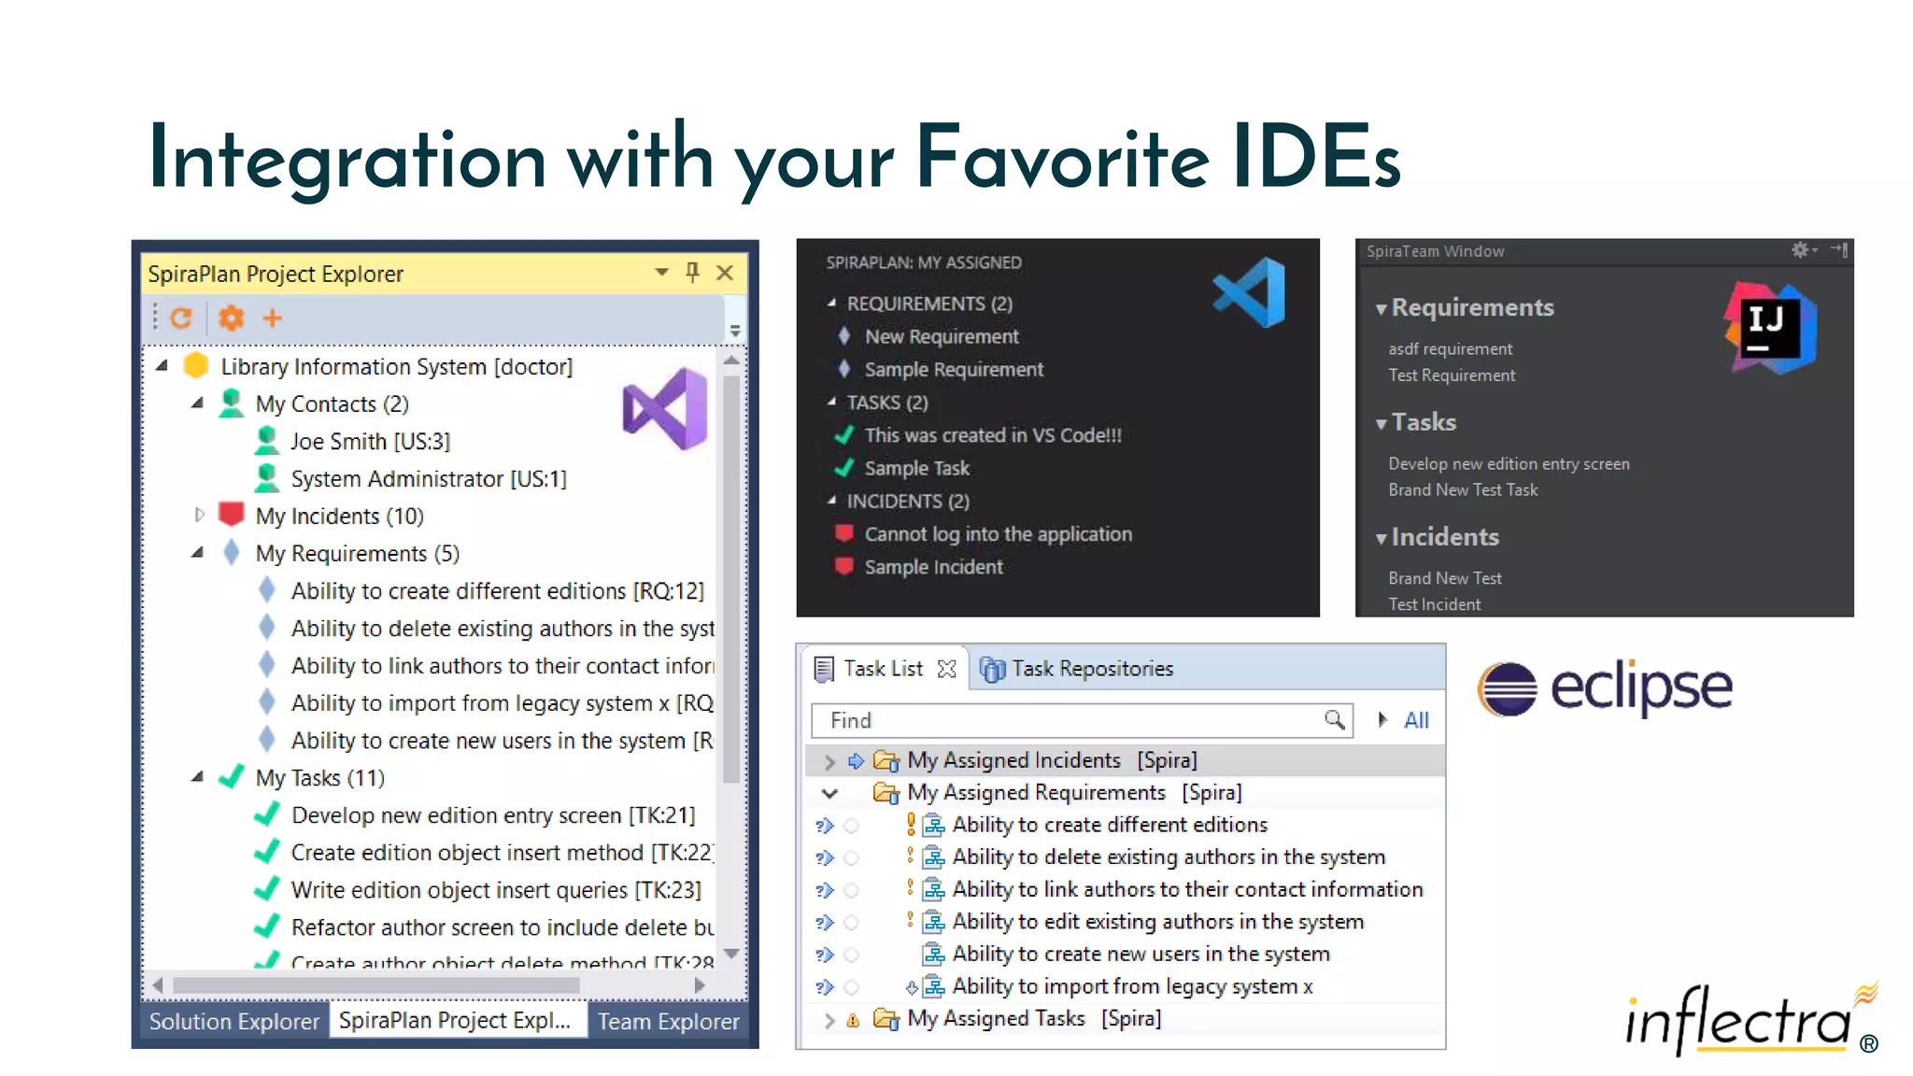Screen dimensions: 1913x1076
Task: Click the red My Incidents icon
Action: [232, 514]
